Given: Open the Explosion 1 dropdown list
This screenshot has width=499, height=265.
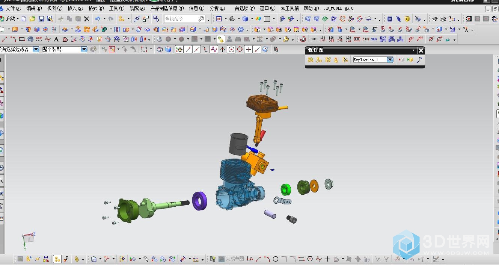Looking at the screenshot, I should [390, 60].
